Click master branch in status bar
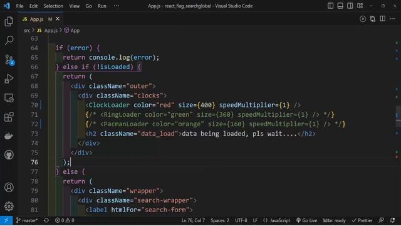This screenshot has width=401, height=226. [x=27, y=220]
